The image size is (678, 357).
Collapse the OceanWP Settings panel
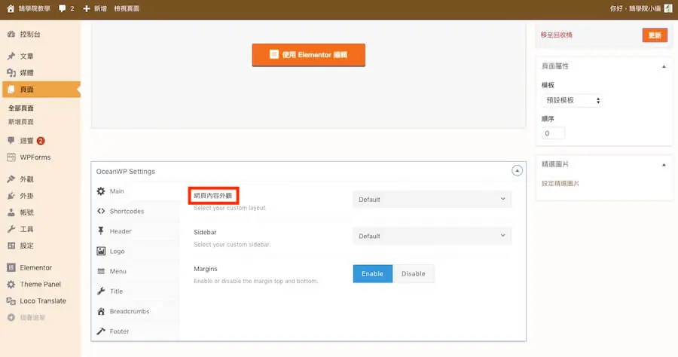[517, 171]
